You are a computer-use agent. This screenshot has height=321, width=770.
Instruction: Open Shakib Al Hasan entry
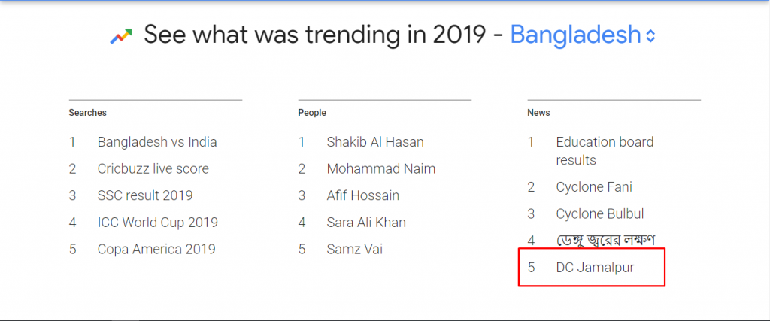[375, 142]
